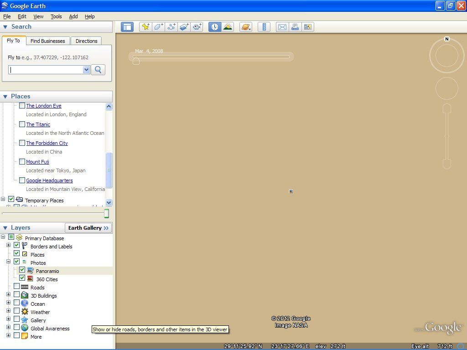Click the places opacity slider handle
The image size is (467, 350).
[x=106, y=213]
